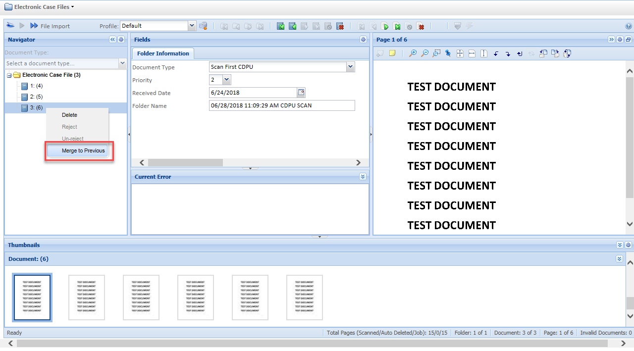
Task: Open the Received Date calendar picker
Action: [x=301, y=93]
